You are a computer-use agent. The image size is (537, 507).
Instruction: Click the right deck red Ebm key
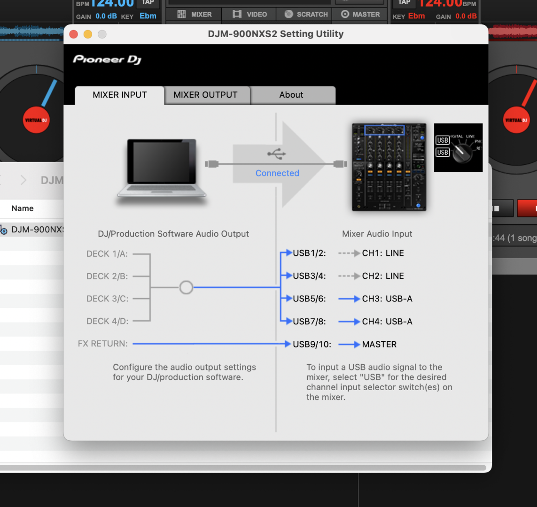coord(416,16)
